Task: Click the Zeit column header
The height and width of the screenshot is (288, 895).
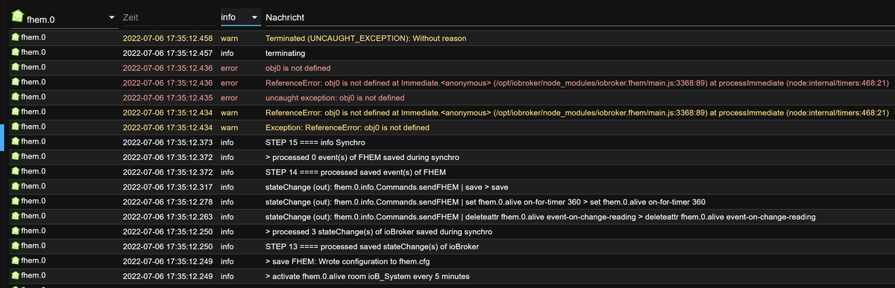Action: [131, 16]
